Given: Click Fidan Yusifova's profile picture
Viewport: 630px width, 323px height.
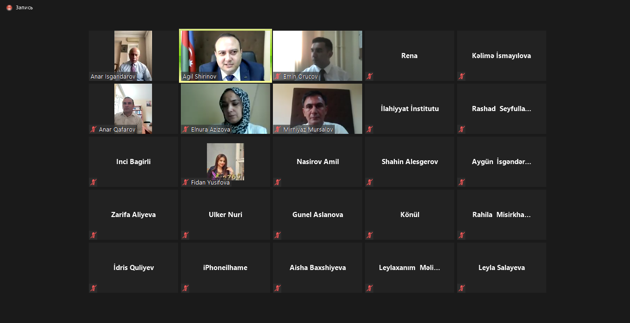Looking at the screenshot, I should coord(225,161).
